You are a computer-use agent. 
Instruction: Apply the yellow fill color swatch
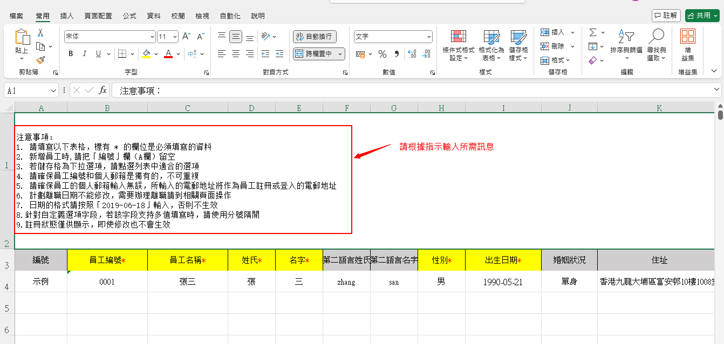click(146, 54)
